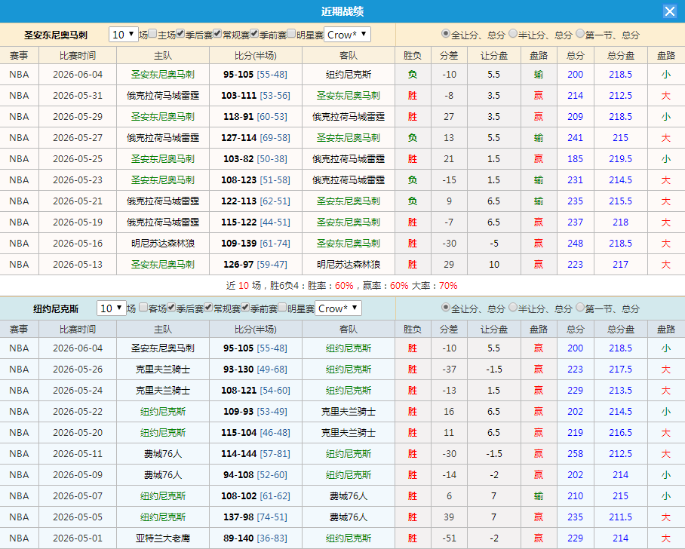Tick the 客场 checkbox for the Knicks

click(x=143, y=308)
